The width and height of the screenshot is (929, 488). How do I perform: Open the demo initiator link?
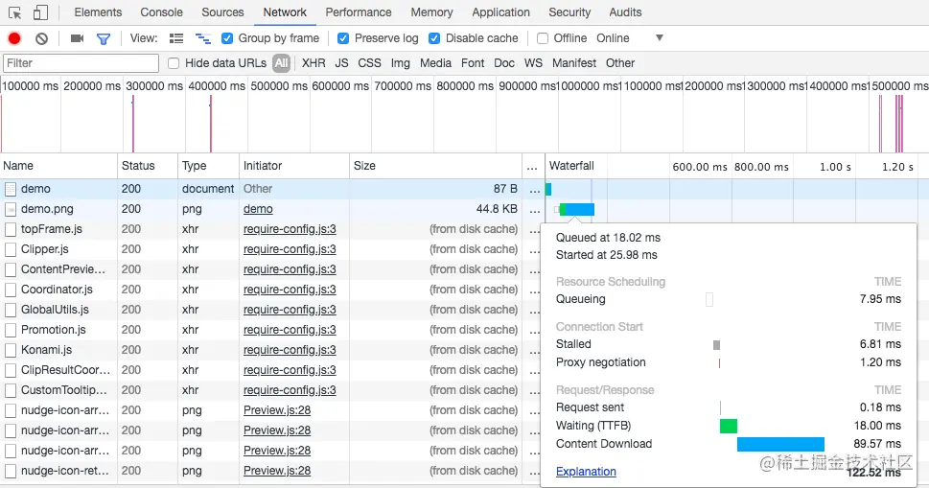coord(258,209)
